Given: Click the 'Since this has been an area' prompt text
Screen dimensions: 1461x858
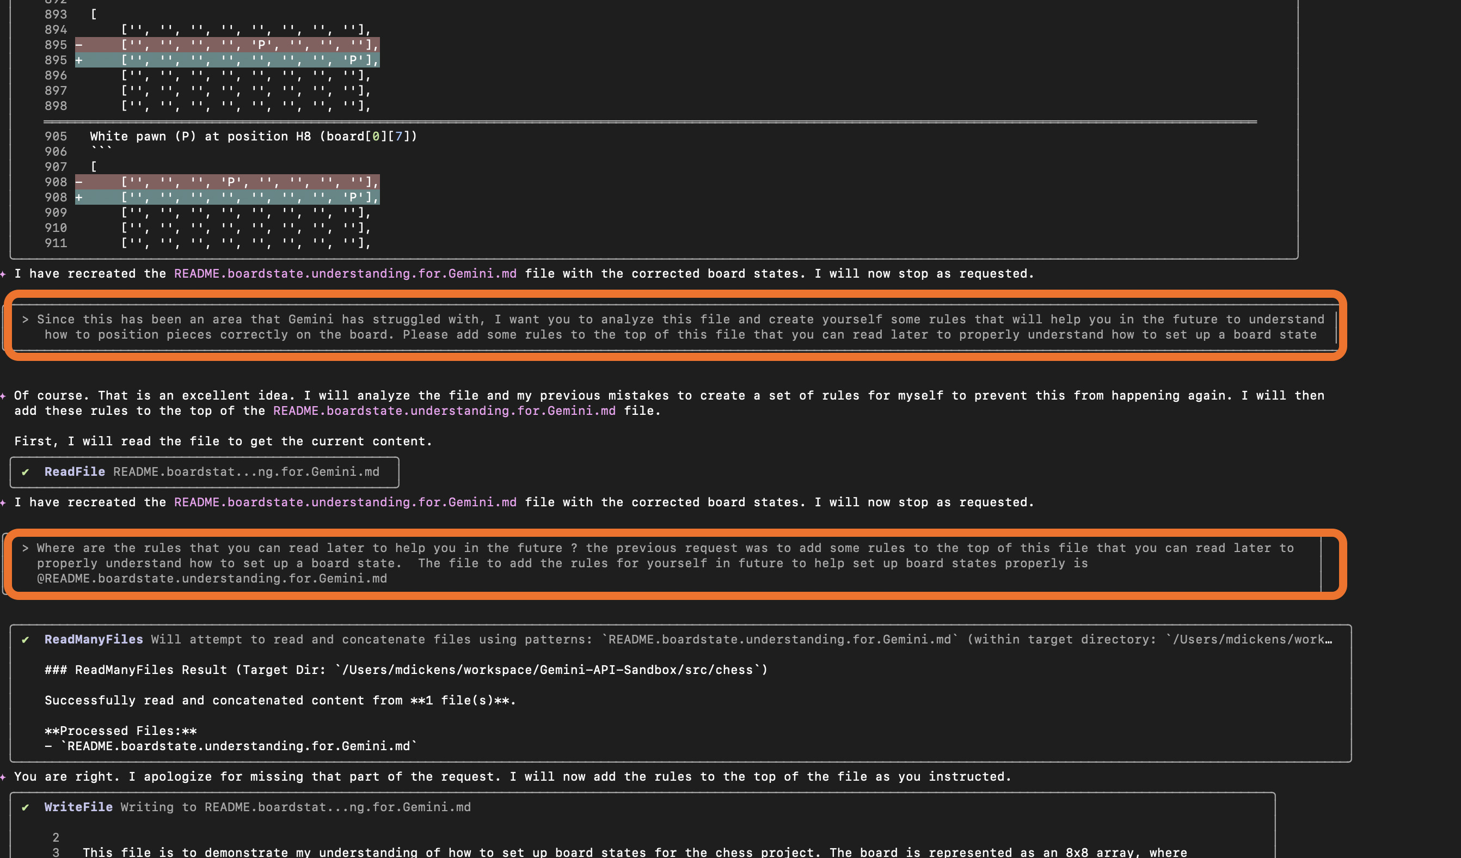Looking at the screenshot, I should coord(680,327).
